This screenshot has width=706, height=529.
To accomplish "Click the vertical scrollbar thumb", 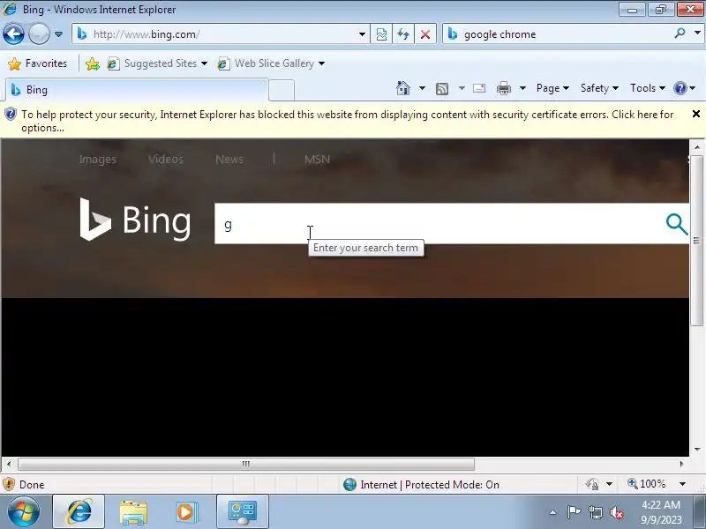I will (697, 241).
